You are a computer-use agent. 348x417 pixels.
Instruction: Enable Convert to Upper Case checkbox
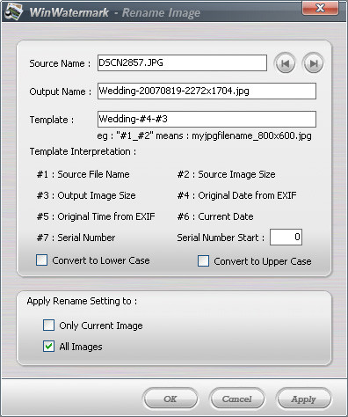203,261
